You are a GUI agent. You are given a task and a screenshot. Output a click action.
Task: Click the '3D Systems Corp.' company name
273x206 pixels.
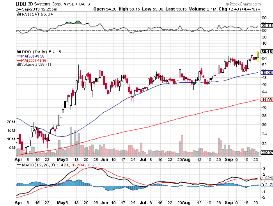45,4
